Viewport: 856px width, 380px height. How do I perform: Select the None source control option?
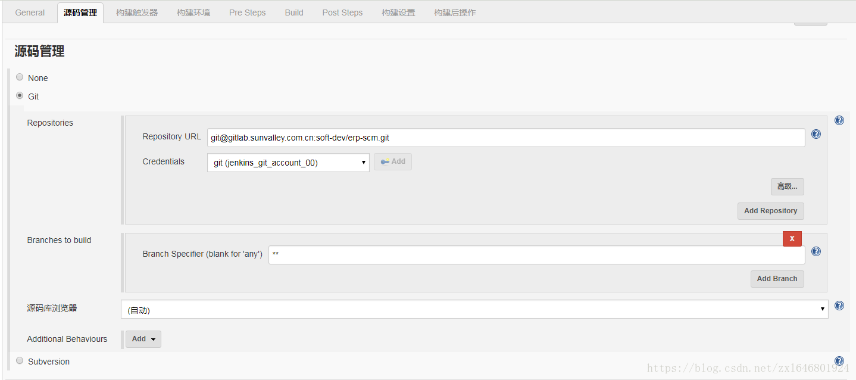point(20,77)
